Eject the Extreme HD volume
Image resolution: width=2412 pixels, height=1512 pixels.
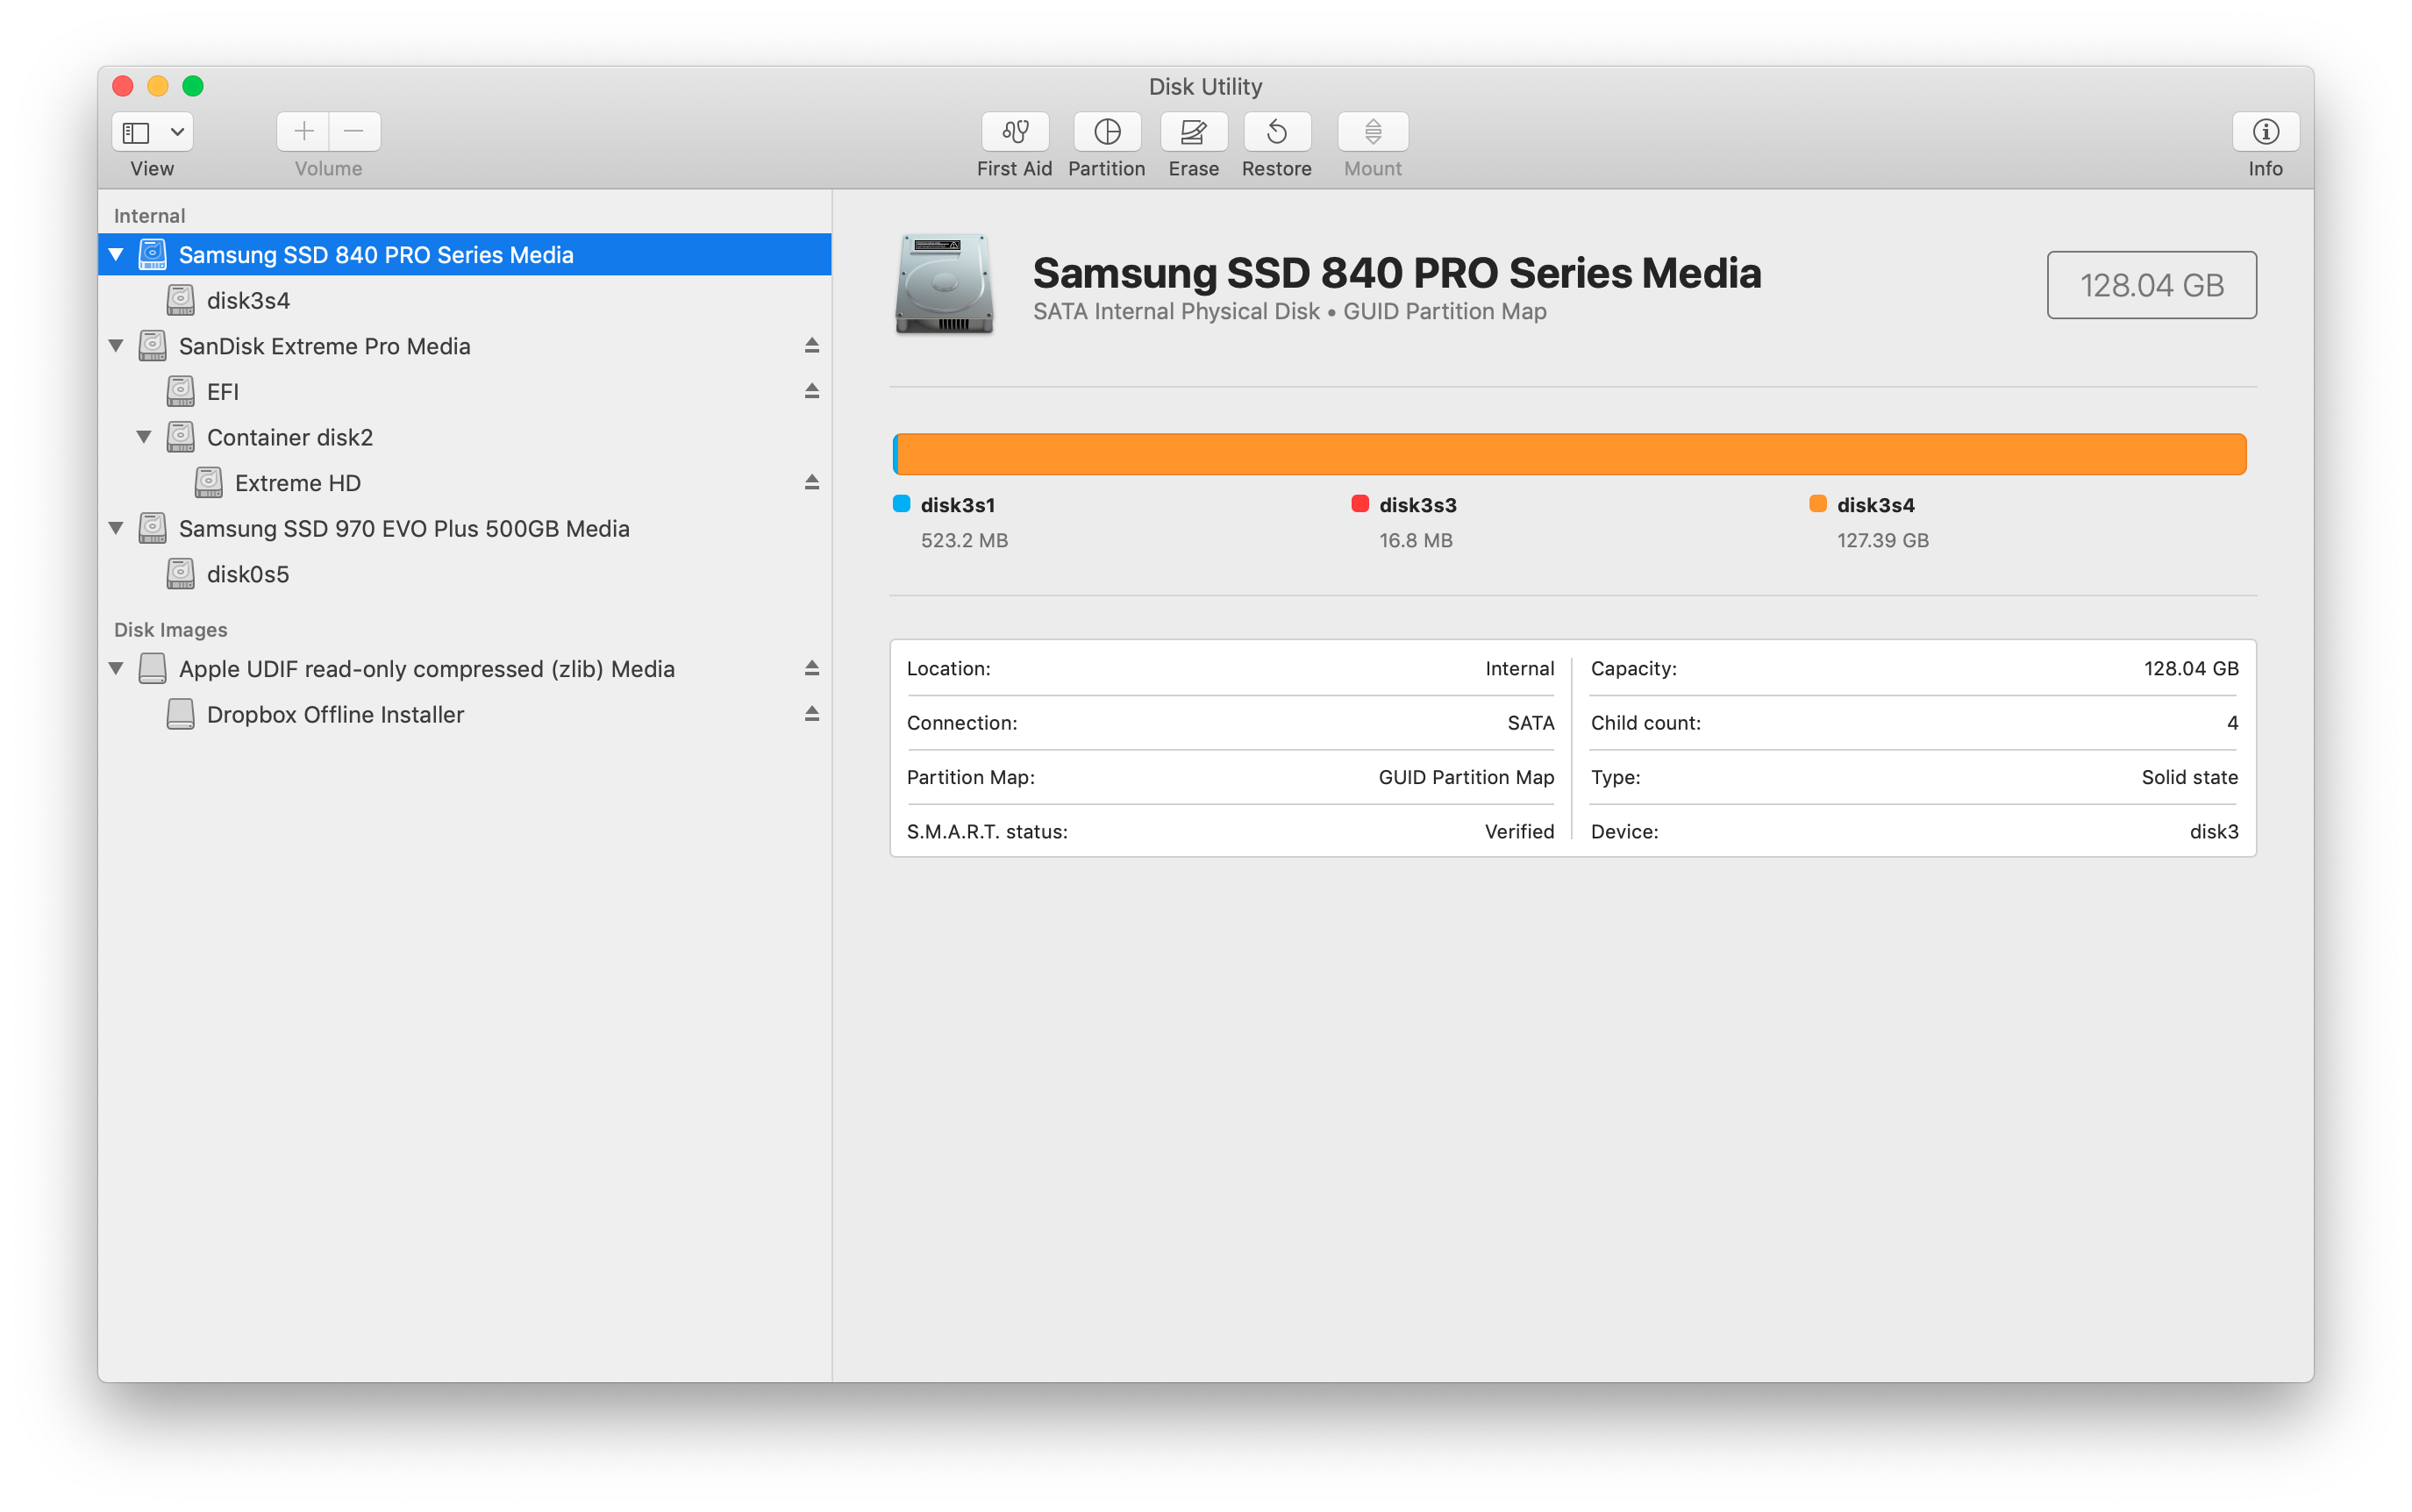tap(811, 483)
